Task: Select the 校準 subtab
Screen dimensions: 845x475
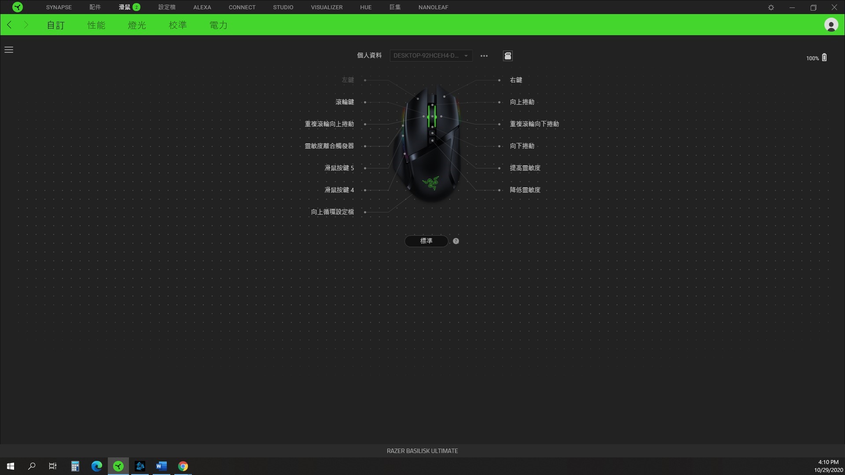Action: tap(178, 25)
